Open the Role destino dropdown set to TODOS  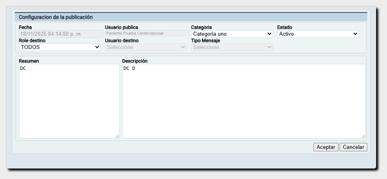click(x=60, y=47)
